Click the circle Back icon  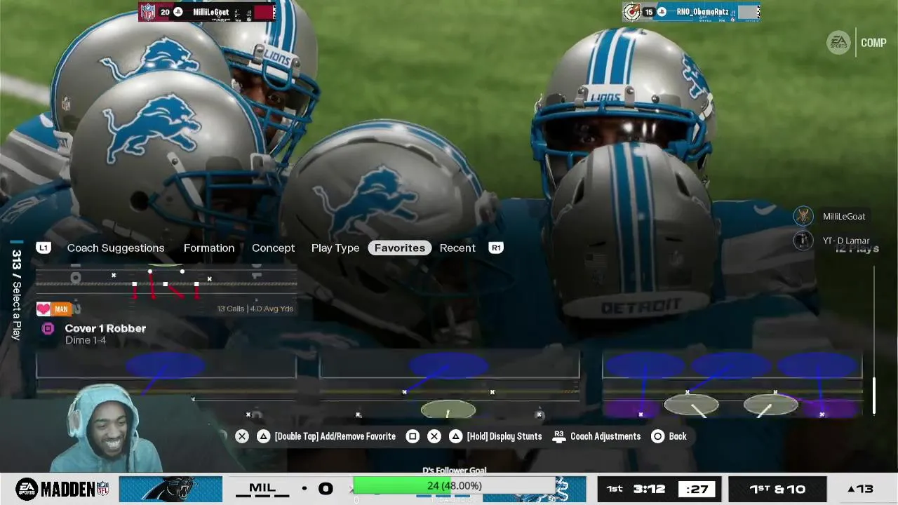(x=657, y=436)
